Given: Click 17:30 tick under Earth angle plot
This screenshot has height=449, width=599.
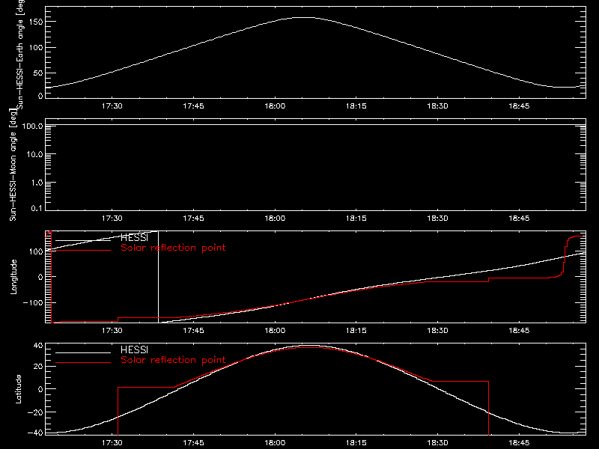Looking at the screenshot, I should [x=112, y=106].
